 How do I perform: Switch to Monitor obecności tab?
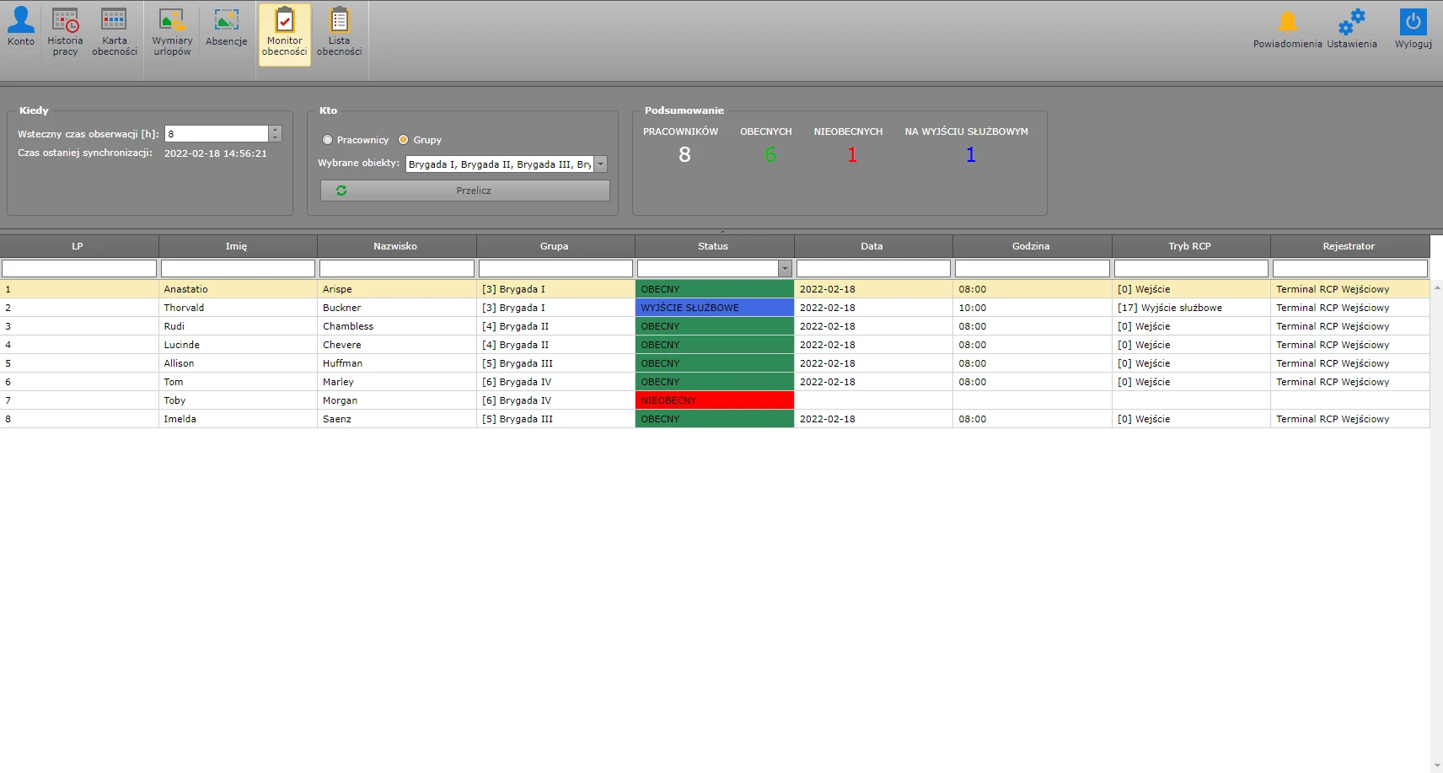[x=284, y=34]
